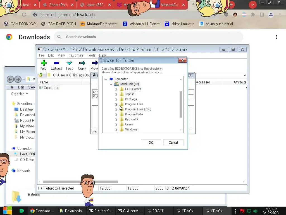Open the Favorites menu in 7-Zip
This screenshot has width=286, height=215.
76,55
